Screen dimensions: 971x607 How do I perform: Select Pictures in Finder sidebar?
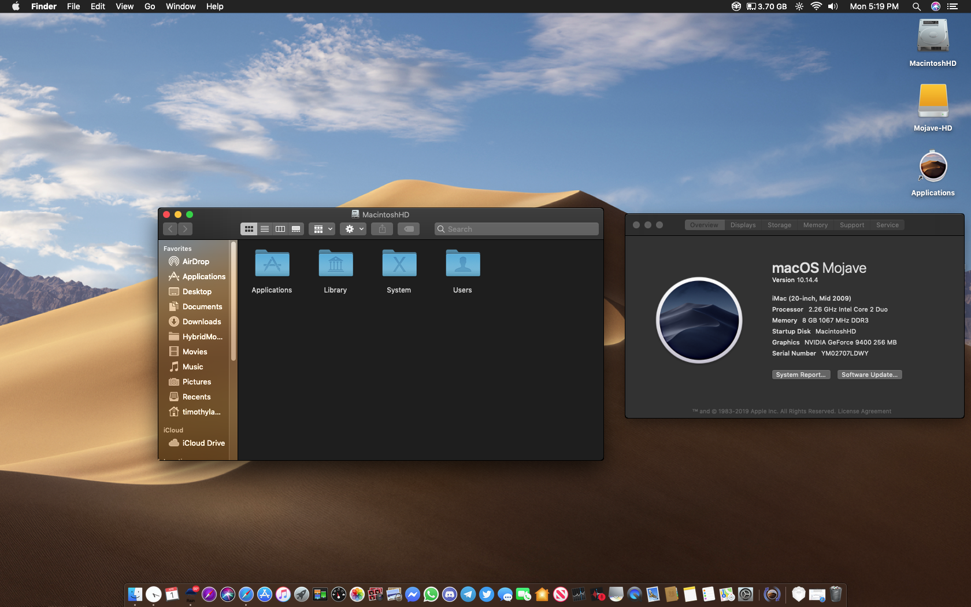coord(195,382)
